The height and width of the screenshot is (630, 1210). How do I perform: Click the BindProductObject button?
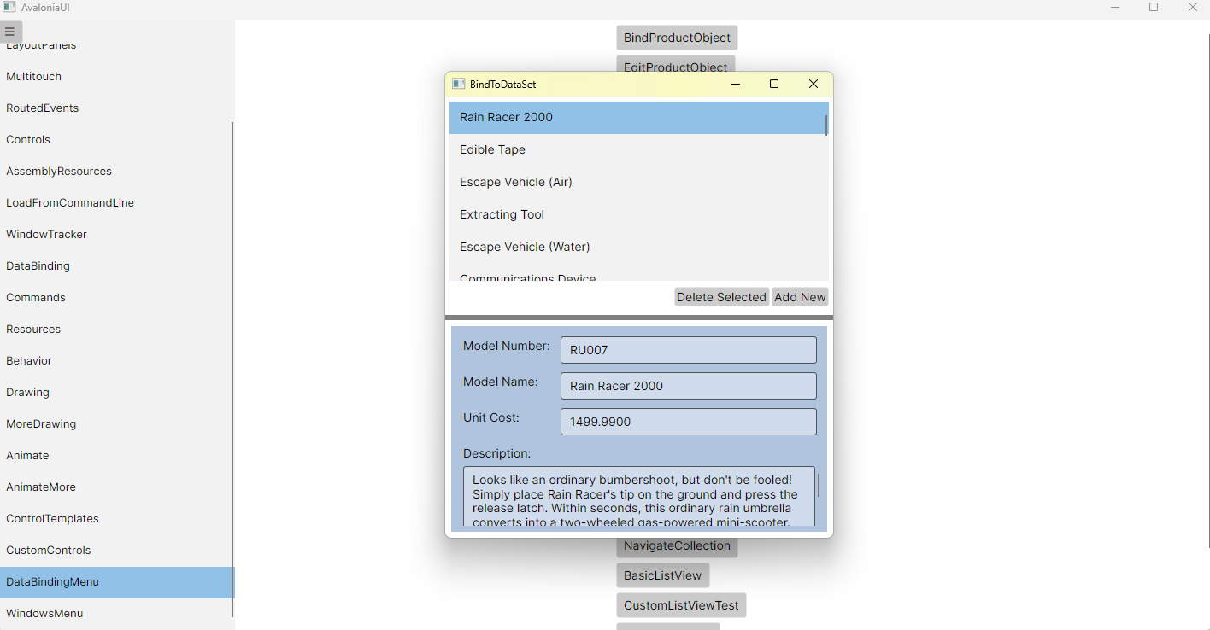click(x=677, y=38)
